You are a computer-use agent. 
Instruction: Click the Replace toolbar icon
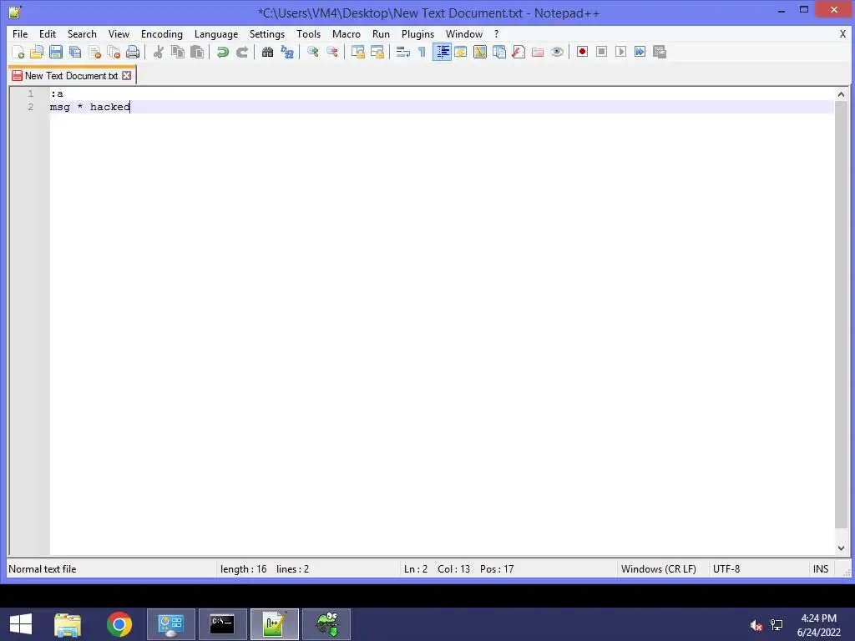tap(287, 52)
